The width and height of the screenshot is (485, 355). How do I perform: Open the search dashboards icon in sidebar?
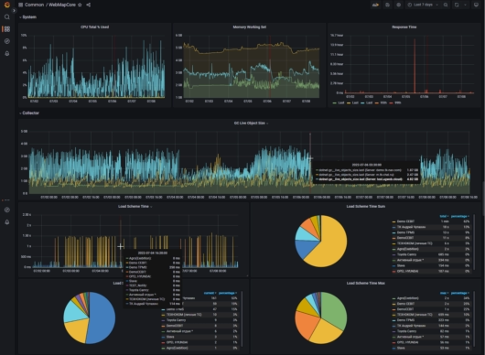tap(7, 16)
